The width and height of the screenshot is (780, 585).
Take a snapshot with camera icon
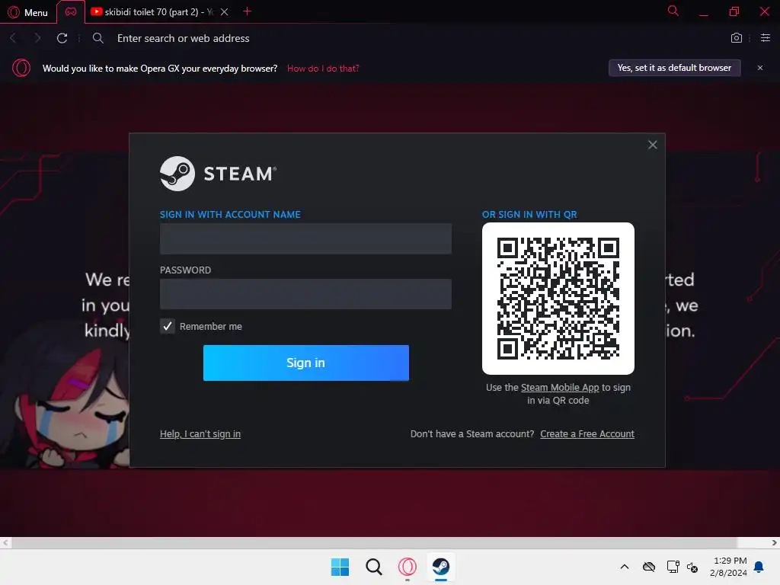[x=737, y=38]
